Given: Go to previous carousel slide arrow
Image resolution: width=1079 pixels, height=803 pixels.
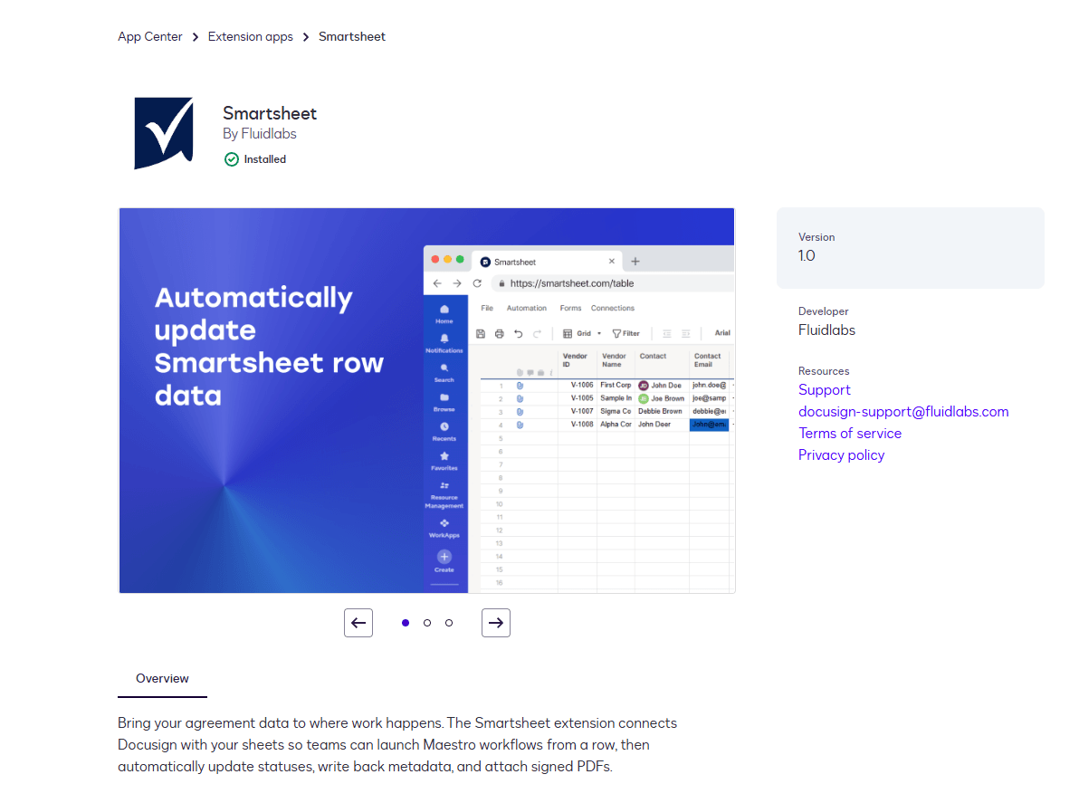Looking at the screenshot, I should [x=358, y=623].
